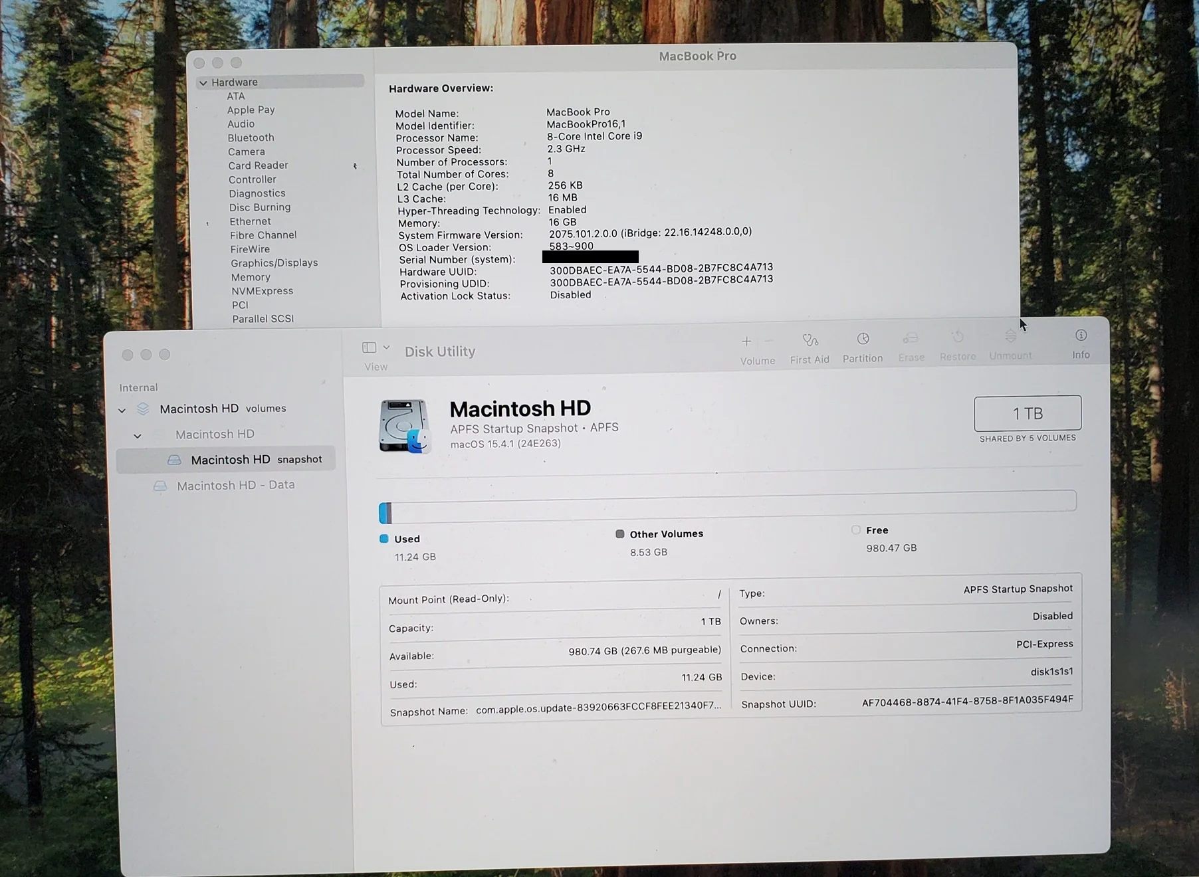The height and width of the screenshot is (877, 1199).
Task: Click the white Free legend swatch
Action: pos(856,530)
